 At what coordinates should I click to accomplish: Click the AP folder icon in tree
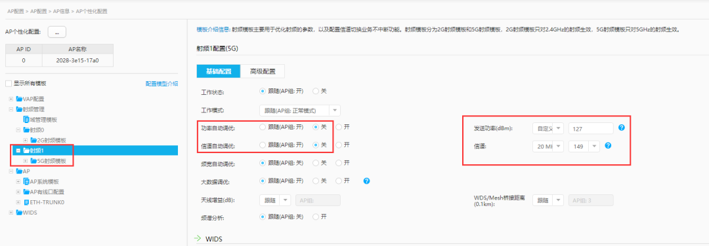[x=19, y=171]
